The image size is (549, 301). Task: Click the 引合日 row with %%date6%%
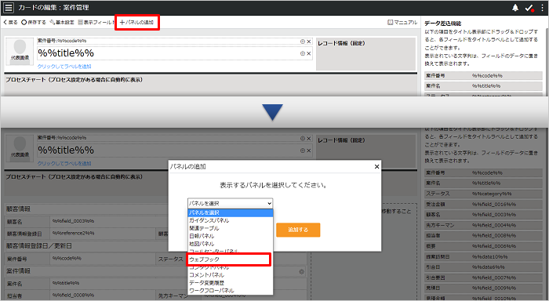(483, 267)
